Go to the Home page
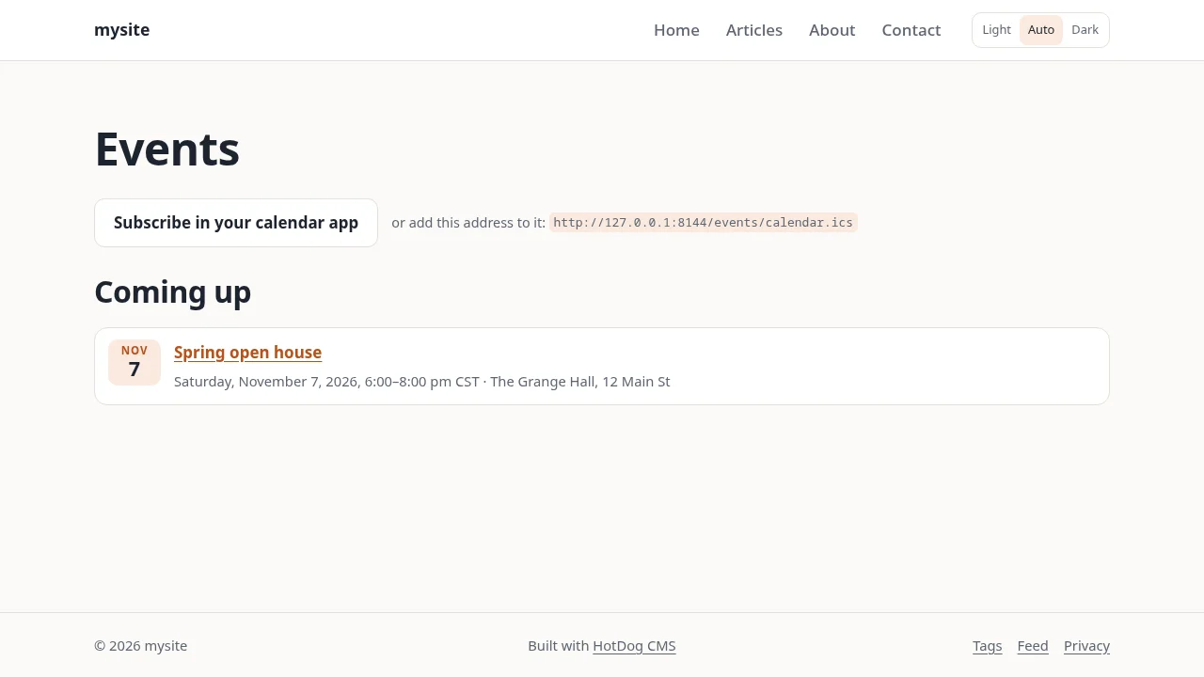The height and width of the screenshot is (677, 1204). point(676,30)
